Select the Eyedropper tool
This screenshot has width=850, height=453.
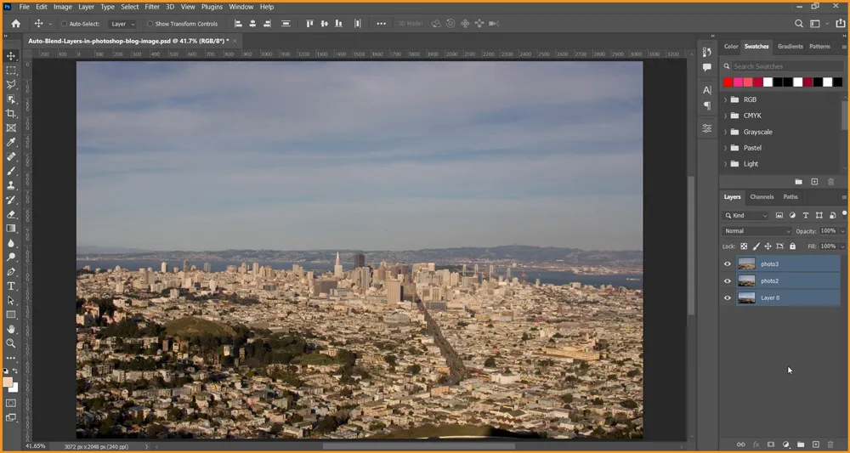[x=11, y=142]
